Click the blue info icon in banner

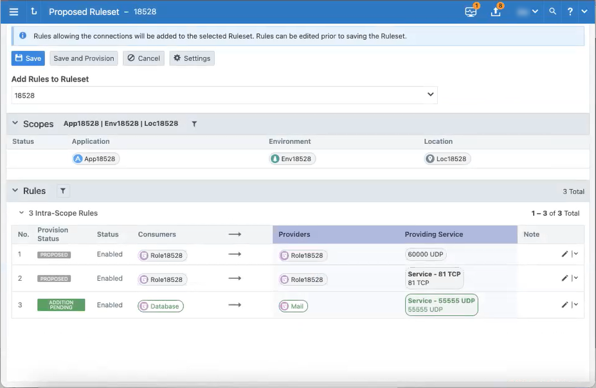[x=23, y=36]
